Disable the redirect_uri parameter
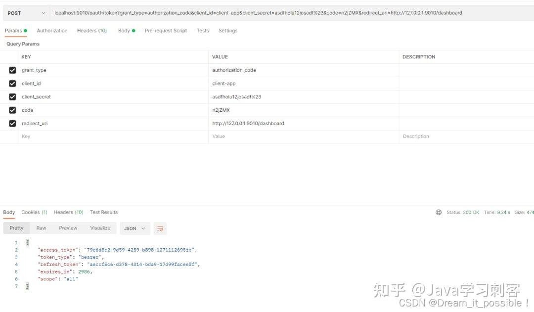Viewport: 534px width, 312px height. [12, 123]
